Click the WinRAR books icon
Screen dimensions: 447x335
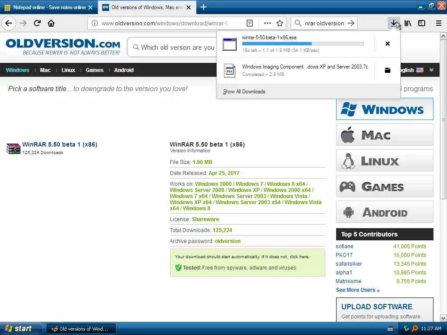click(x=13, y=148)
